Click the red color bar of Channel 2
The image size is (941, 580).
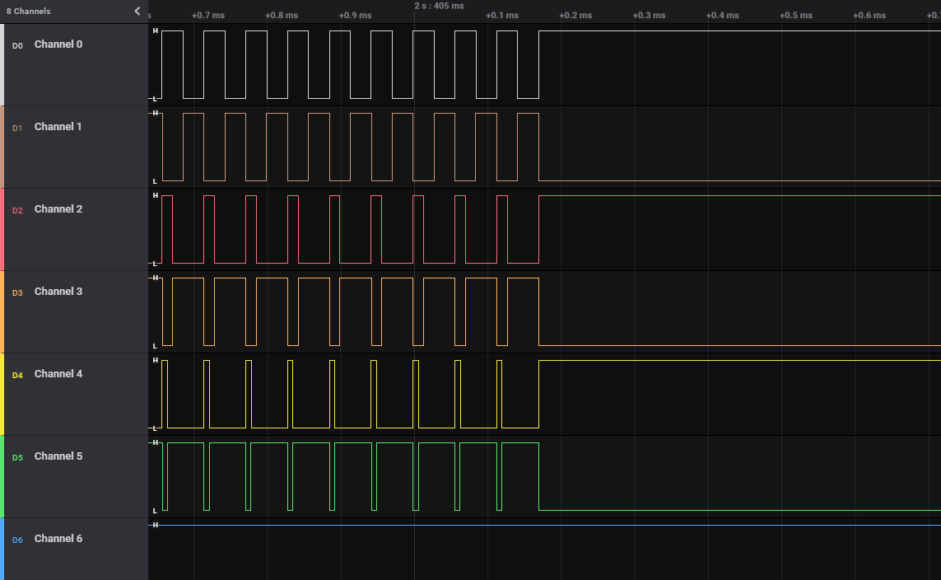point(2,229)
